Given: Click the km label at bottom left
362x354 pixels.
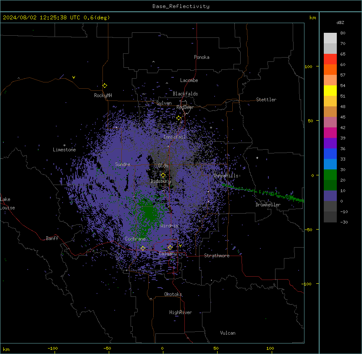Looking at the screenshot, I should coord(6,349).
